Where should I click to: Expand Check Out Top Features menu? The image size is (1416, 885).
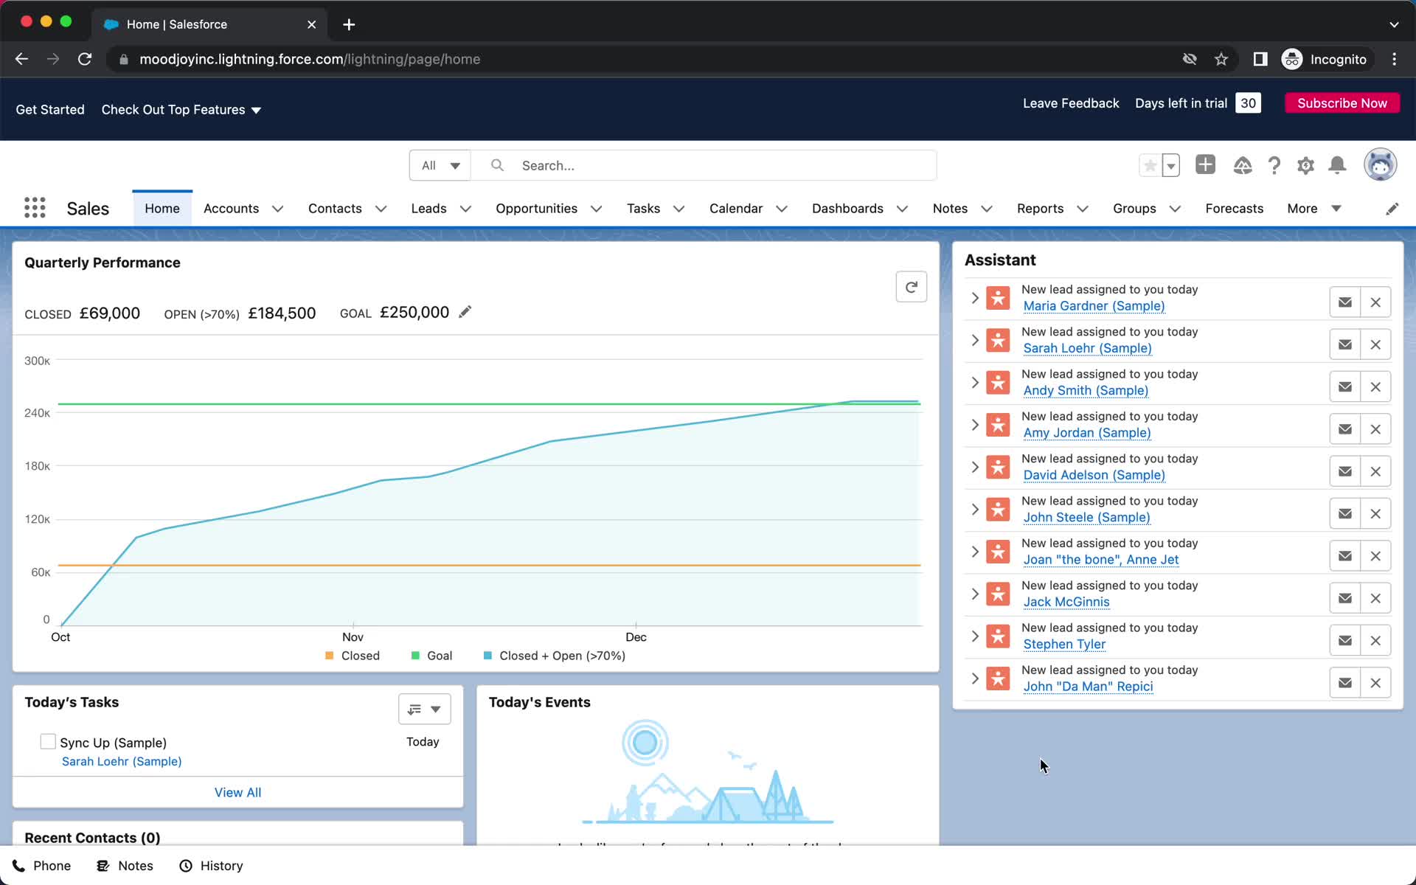pos(181,110)
